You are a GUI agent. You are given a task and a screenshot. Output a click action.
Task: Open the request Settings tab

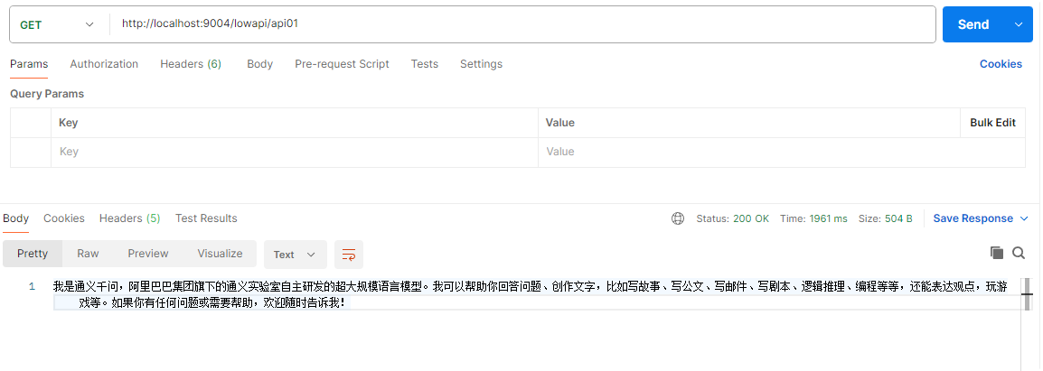tap(481, 64)
